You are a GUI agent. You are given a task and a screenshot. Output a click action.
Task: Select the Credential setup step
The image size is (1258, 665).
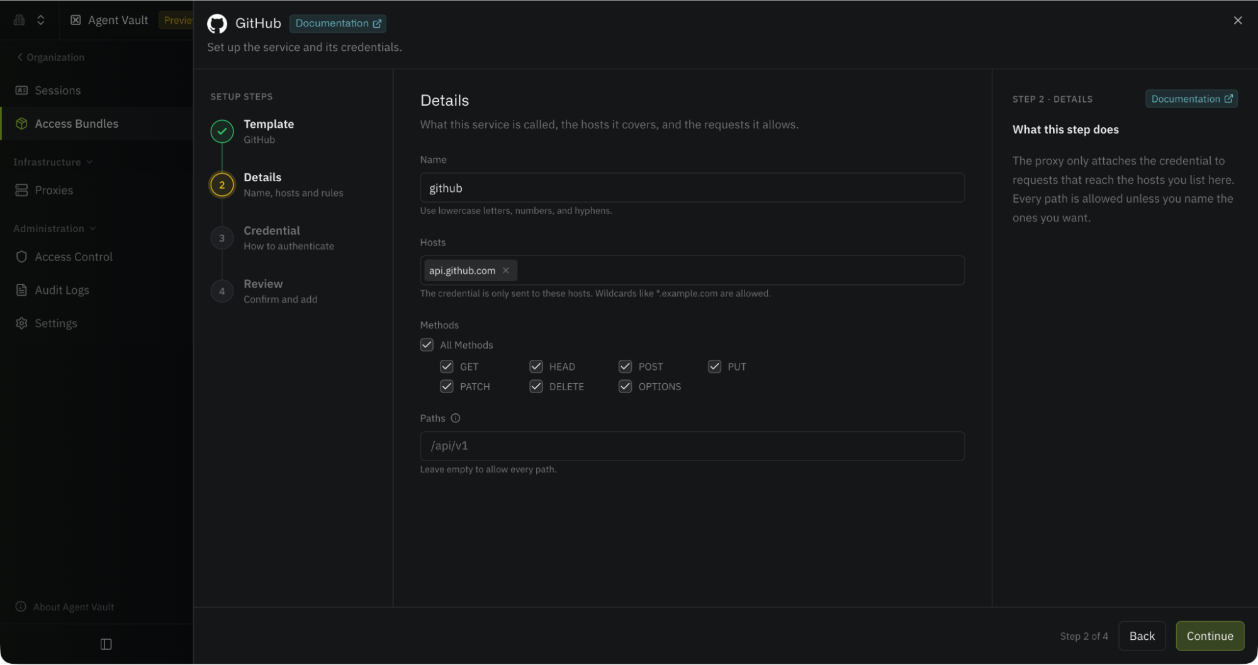(x=272, y=238)
